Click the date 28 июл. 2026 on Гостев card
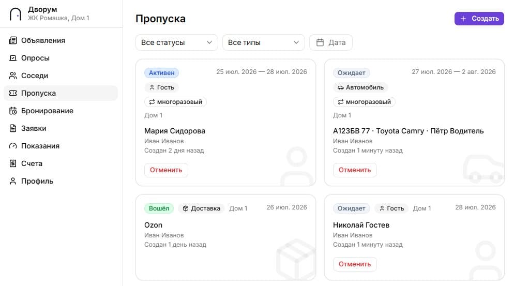The image size is (514, 286). coord(475,207)
